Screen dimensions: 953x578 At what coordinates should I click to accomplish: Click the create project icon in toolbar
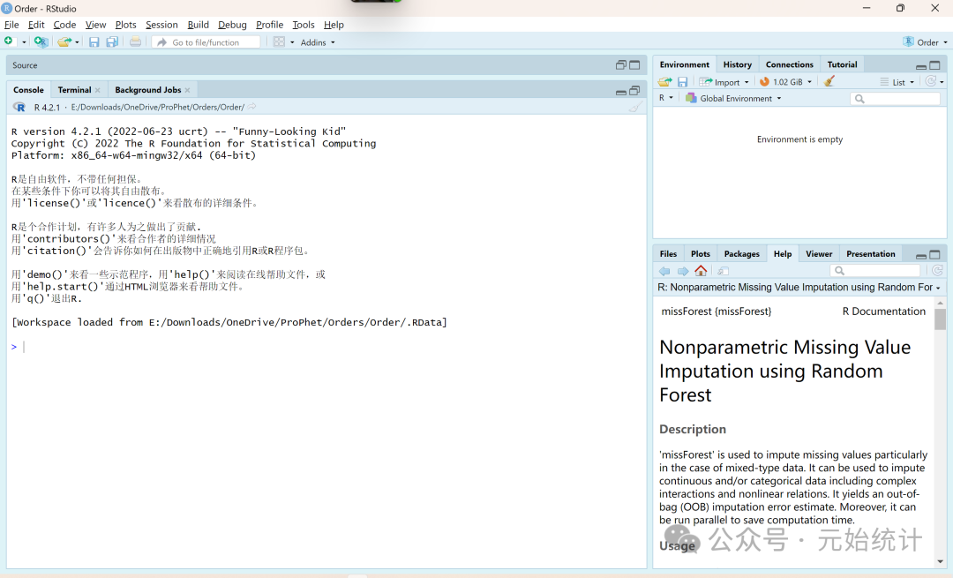point(41,42)
